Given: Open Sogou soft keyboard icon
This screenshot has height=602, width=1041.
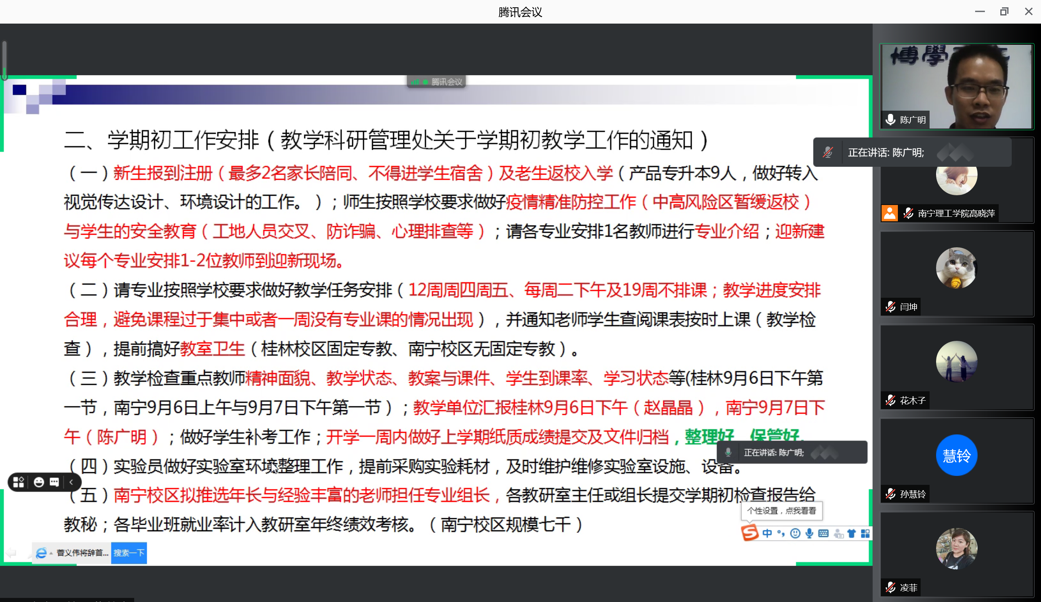Looking at the screenshot, I should 823,533.
